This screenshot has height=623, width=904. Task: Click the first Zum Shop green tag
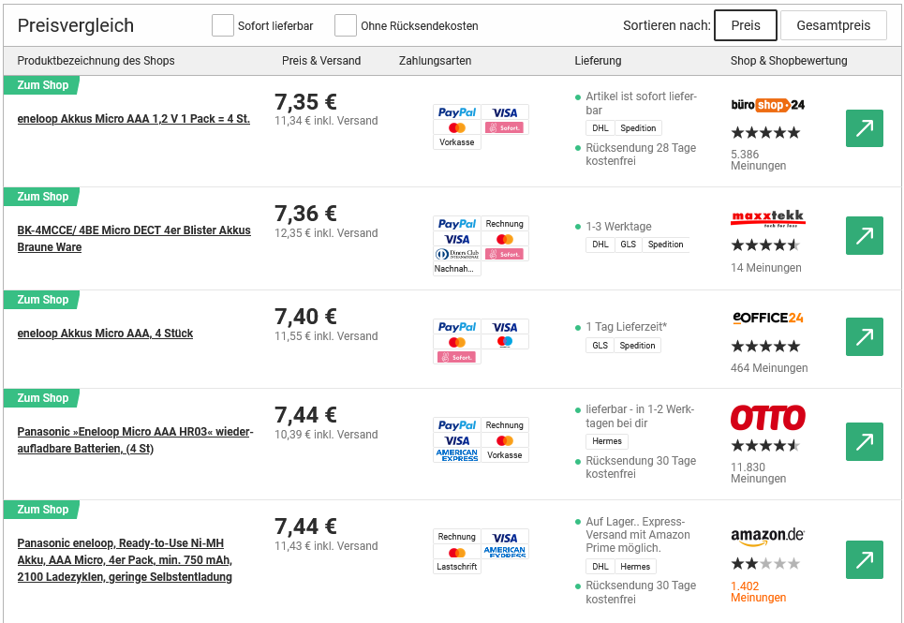coord(42,85)
